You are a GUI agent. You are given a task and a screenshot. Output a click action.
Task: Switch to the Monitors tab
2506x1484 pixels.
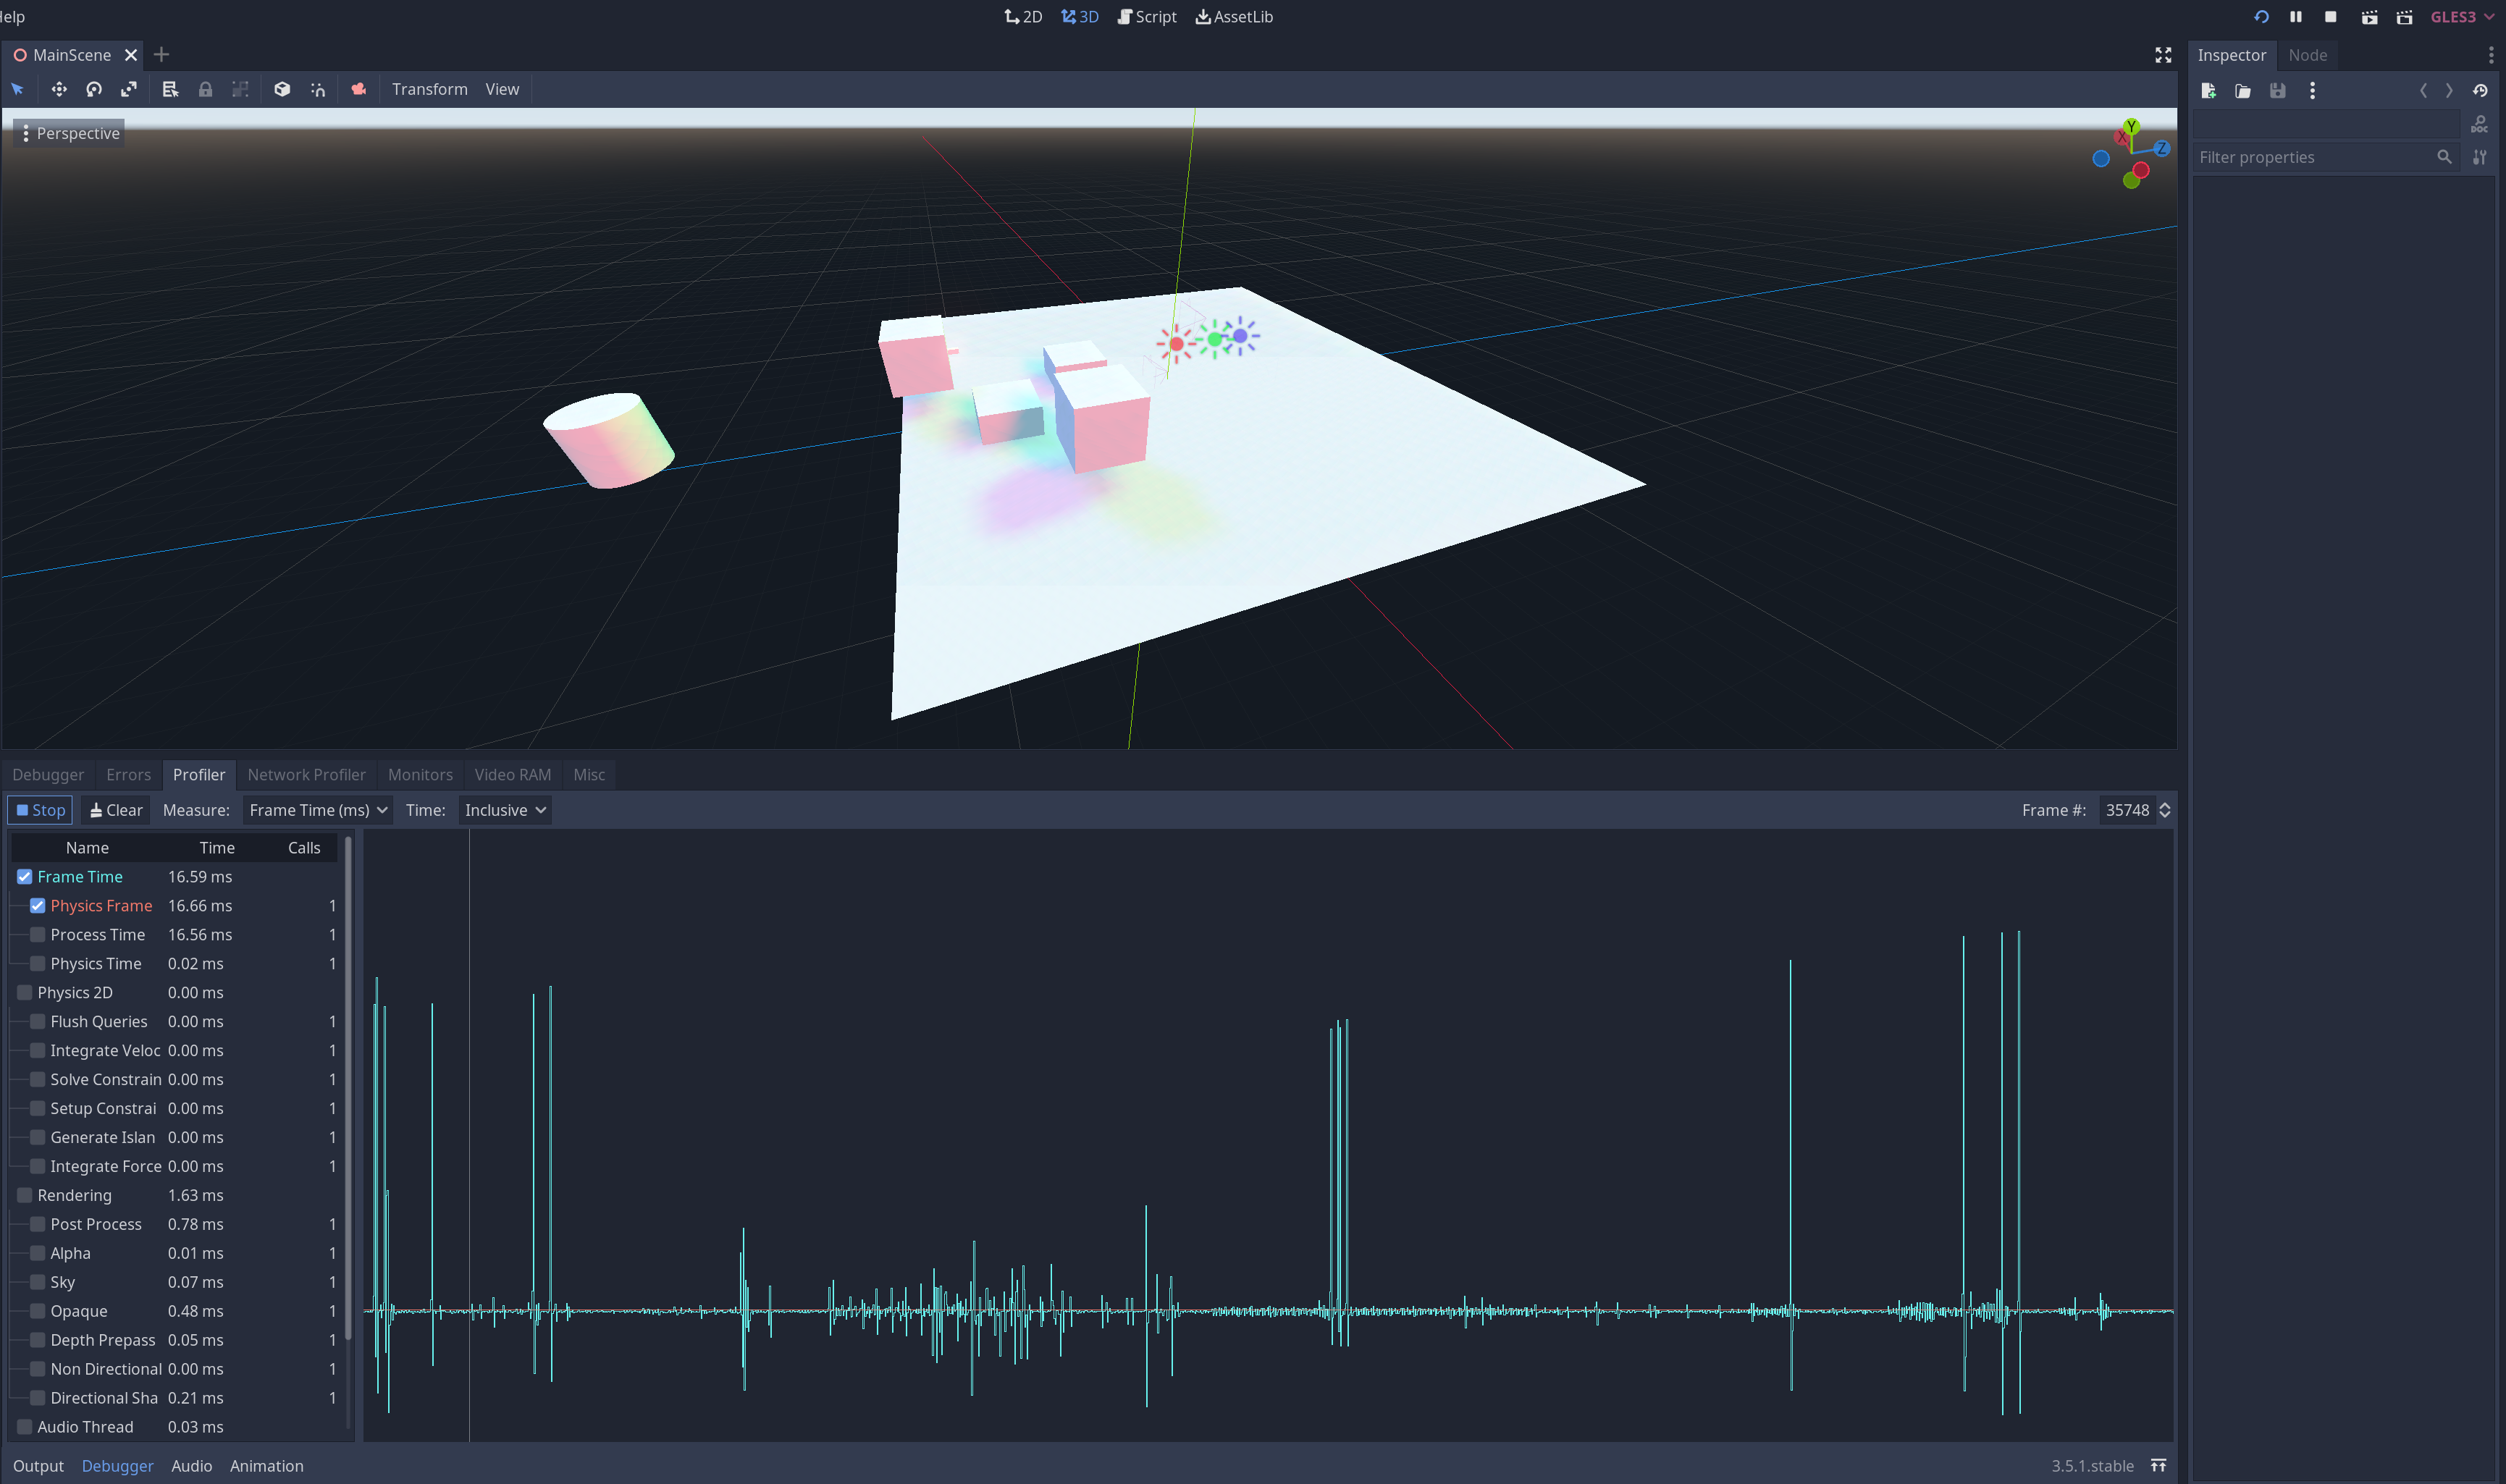coord(420,775)
